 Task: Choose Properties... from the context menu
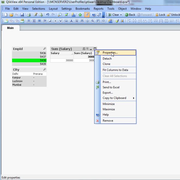click(110, 53)
